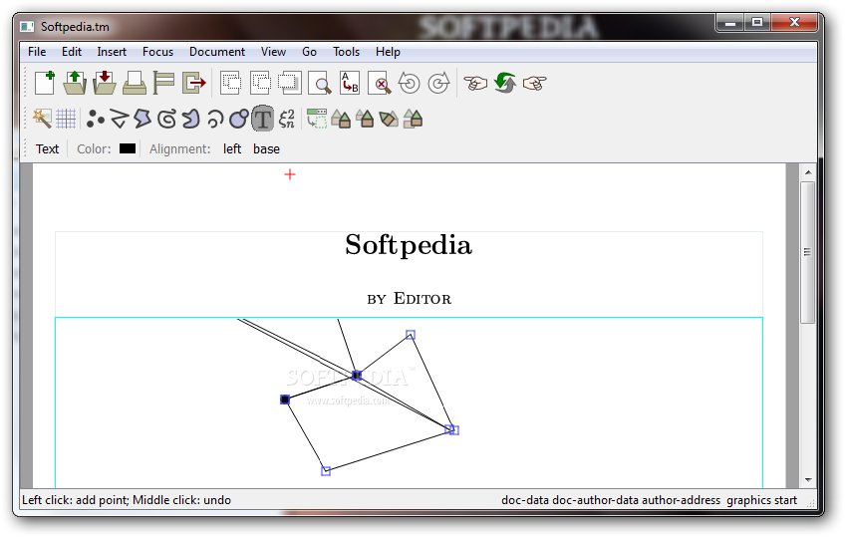Select the mathematics insert tool
Image resolution: width=845 pixels, height=537 pixels.
click(x=287, y=119)
